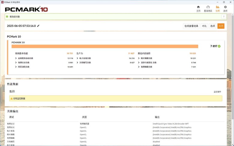Click 视频编码器 type cell
Image resolution: width=234 pixels, height=146 pixels.
84,124
